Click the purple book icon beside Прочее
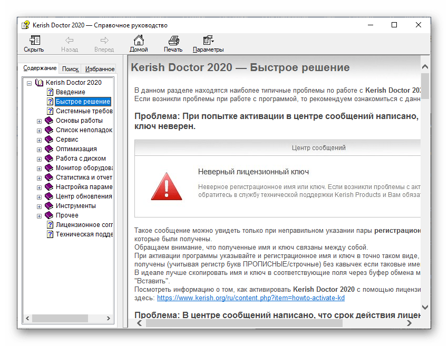Image resolution: width=448 pixels, height=346 pixels. tap(49, 215)
